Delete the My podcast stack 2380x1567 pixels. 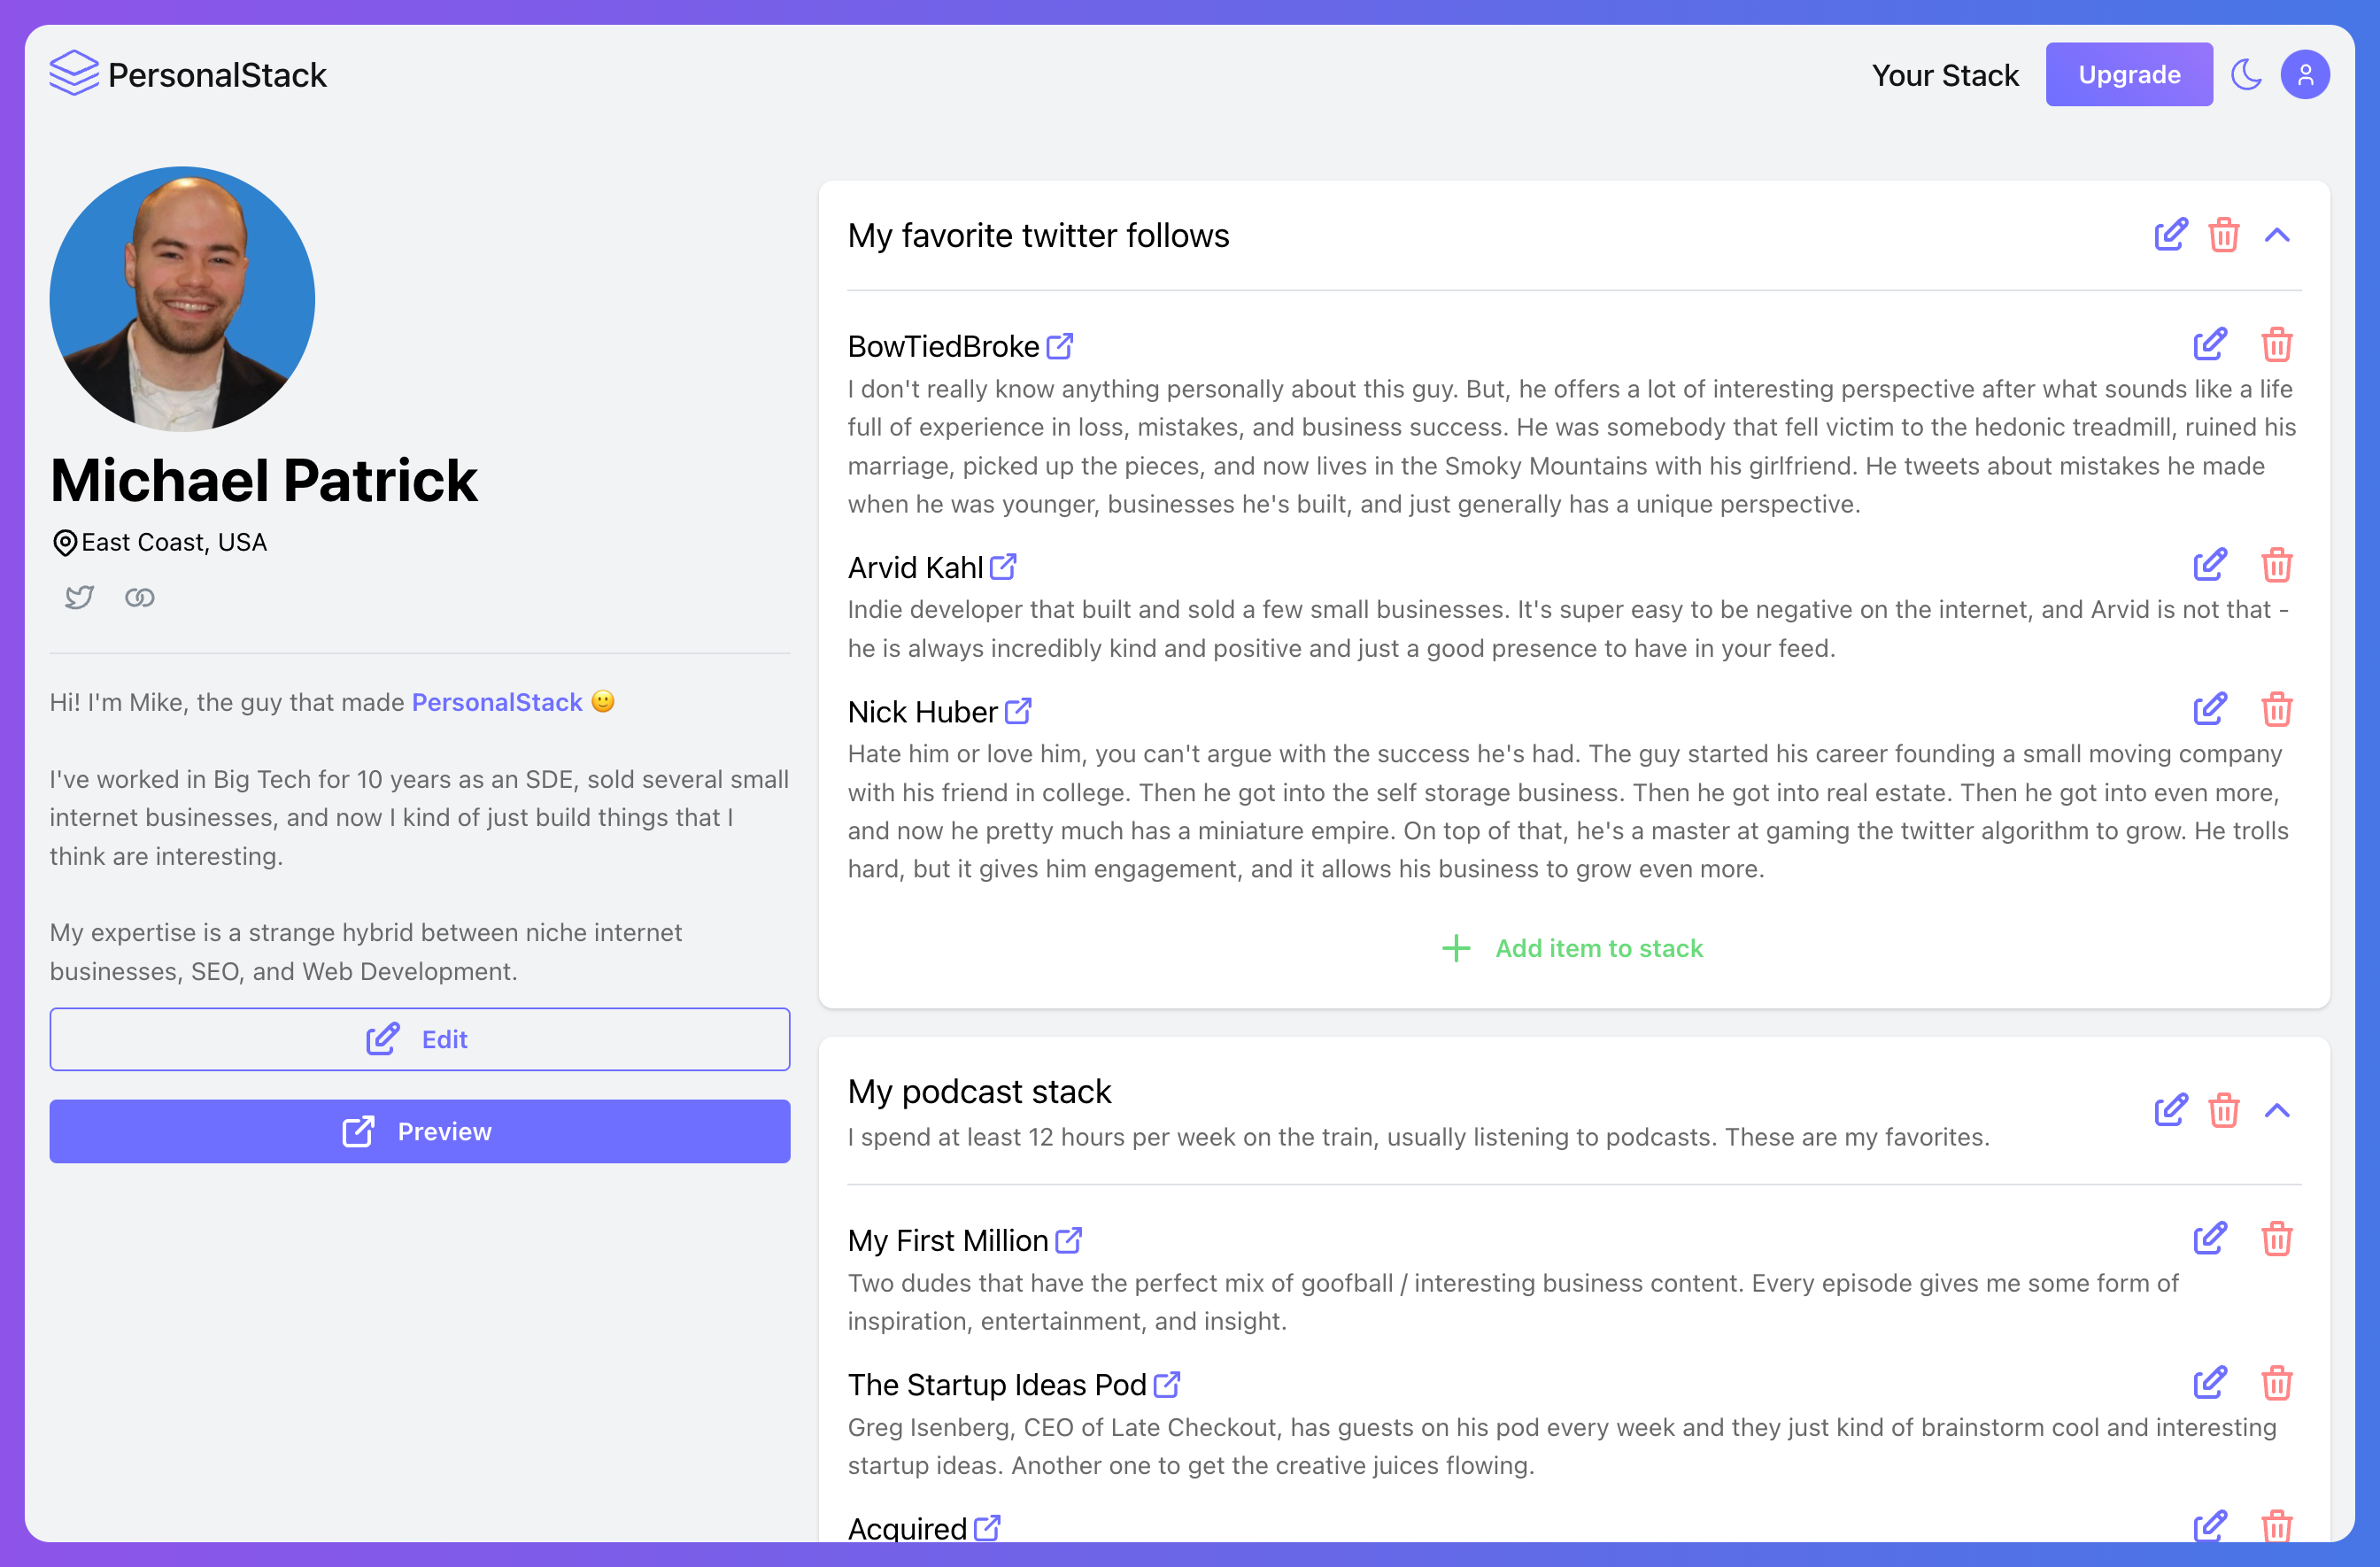(x=2223, y=1110)
